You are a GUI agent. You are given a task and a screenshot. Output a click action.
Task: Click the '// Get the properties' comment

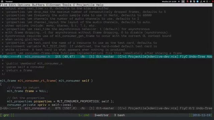click(x=26, y=98)
